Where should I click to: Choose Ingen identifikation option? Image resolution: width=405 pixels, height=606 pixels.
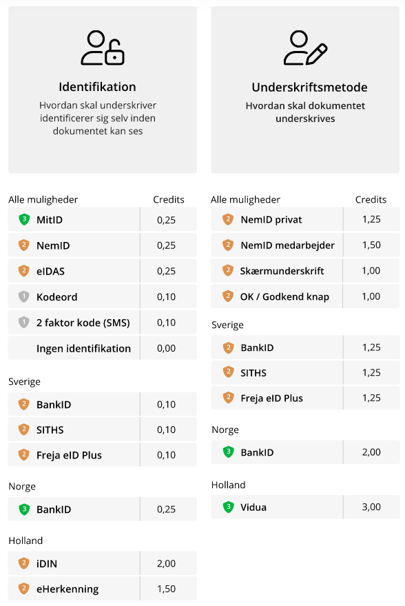click(x=103, y=348)
